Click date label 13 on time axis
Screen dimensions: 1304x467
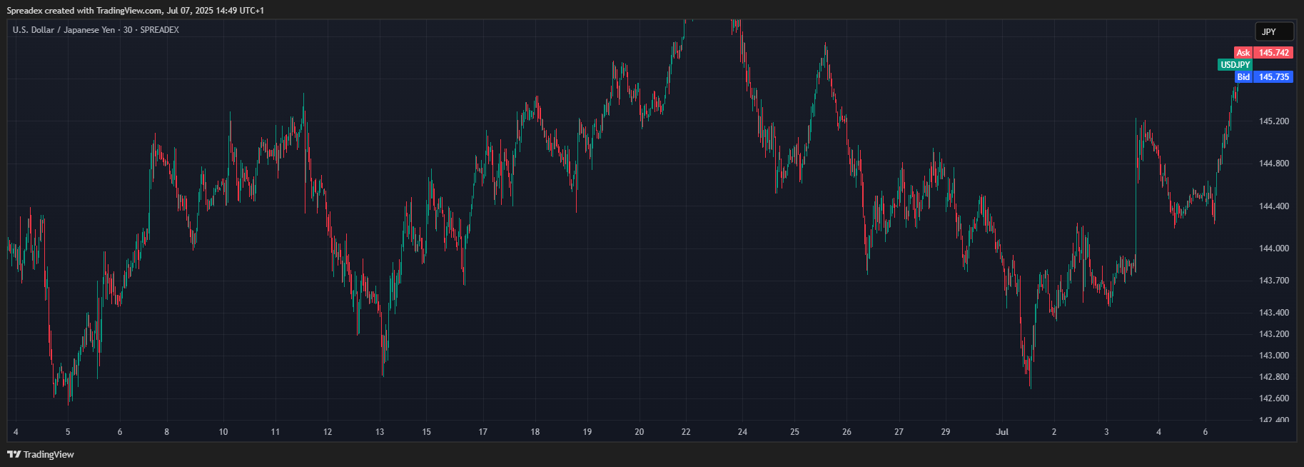(x=380, y=432)
